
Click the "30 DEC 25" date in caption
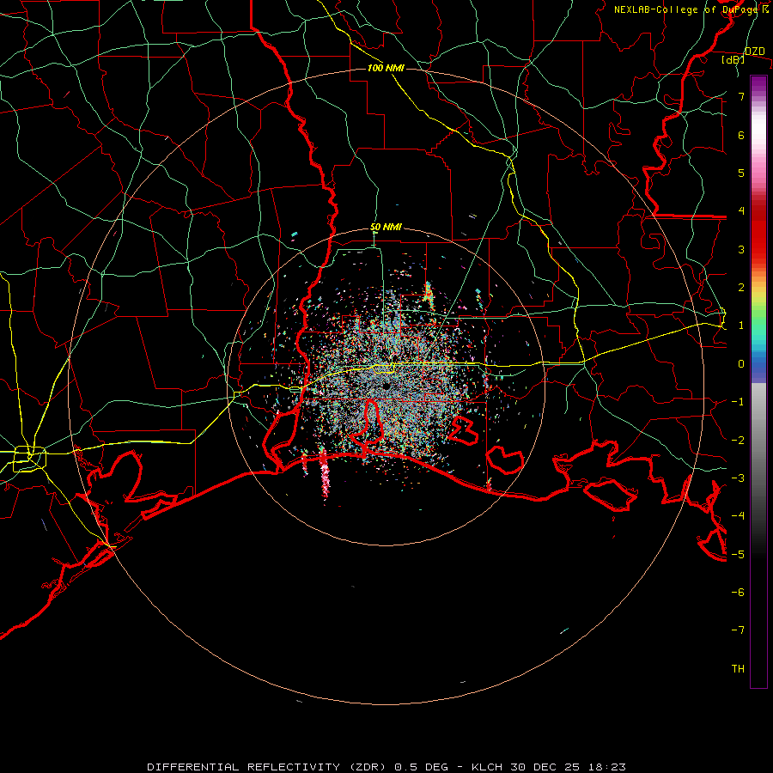544,767
